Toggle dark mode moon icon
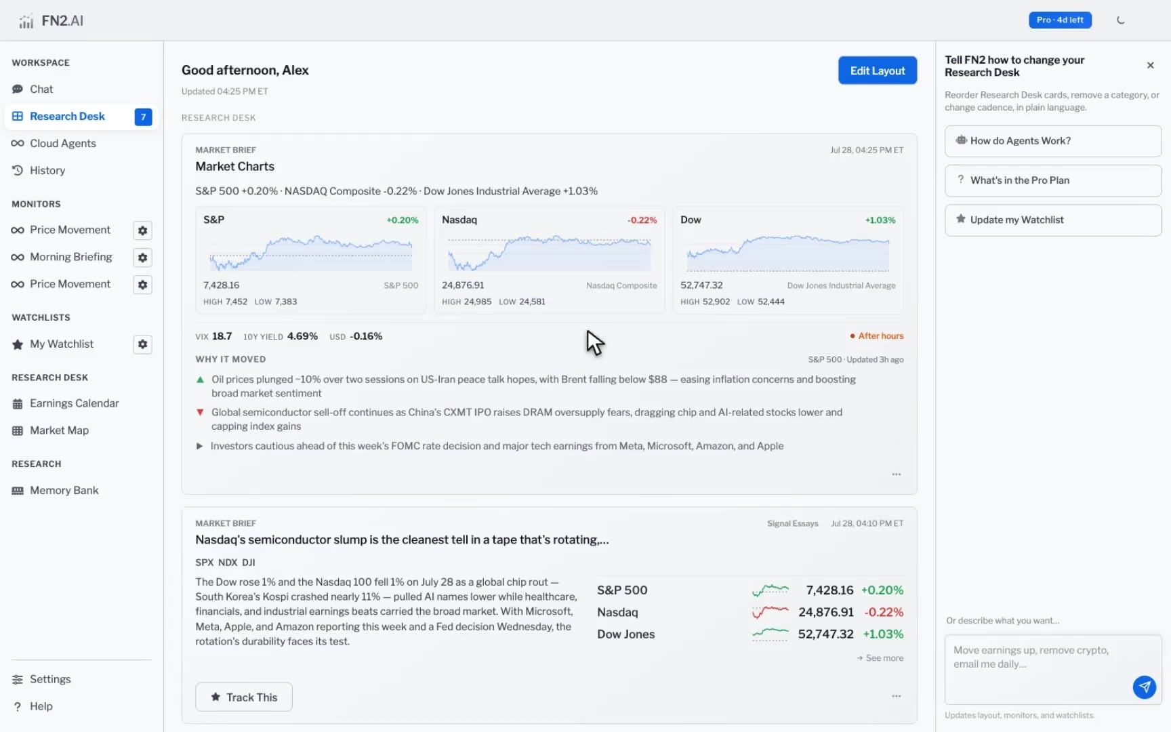 coord(1121,20)
